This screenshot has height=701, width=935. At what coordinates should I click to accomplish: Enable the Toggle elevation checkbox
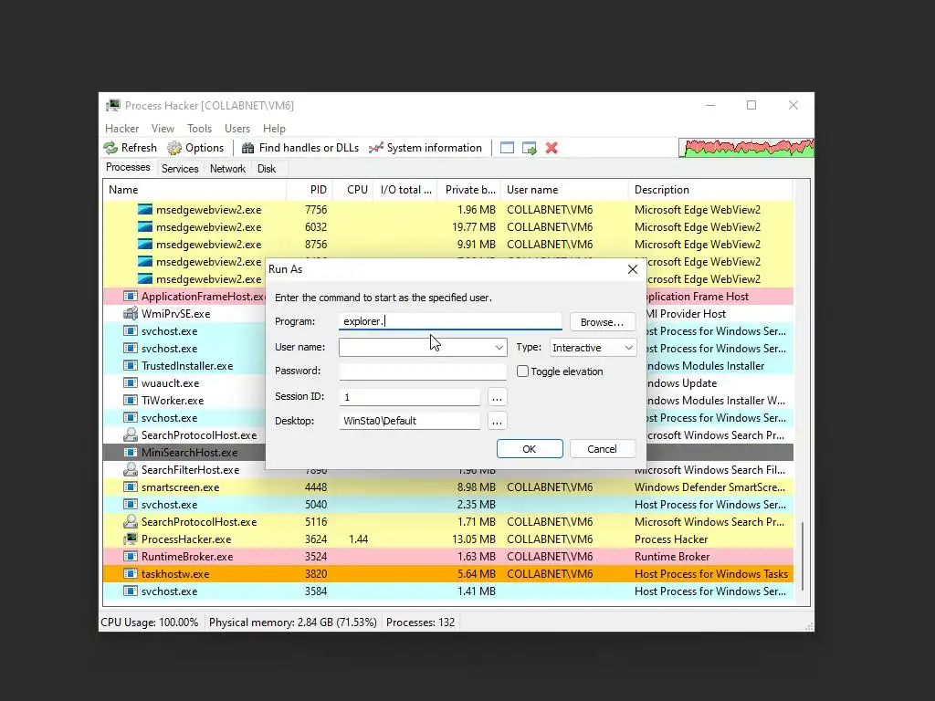pyautogui.click(x=522, y=371)
